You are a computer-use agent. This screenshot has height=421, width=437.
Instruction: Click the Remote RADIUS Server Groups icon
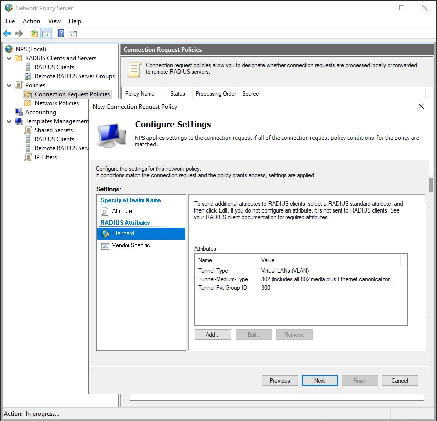coord(28,76)
